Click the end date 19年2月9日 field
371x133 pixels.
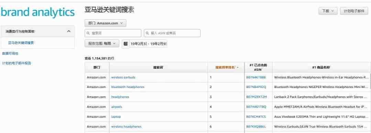point(158,44)
